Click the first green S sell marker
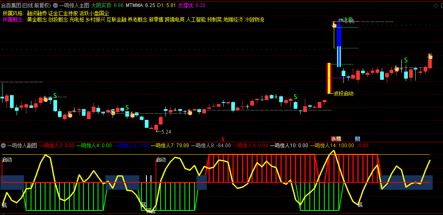The height and width of the screenshot is (215, 443). pyautogui.click(x=55, y=96)
